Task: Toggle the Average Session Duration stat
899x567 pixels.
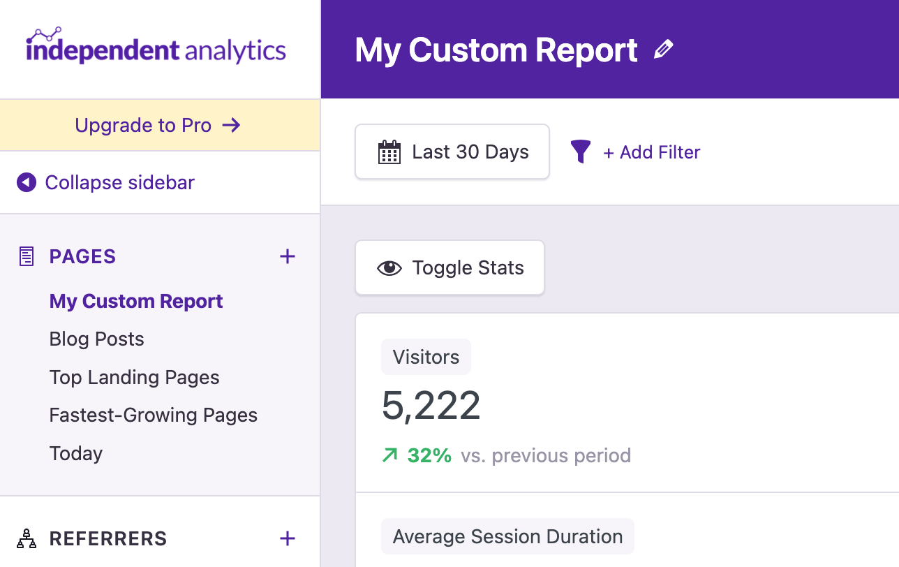Action: pos(507,536)
